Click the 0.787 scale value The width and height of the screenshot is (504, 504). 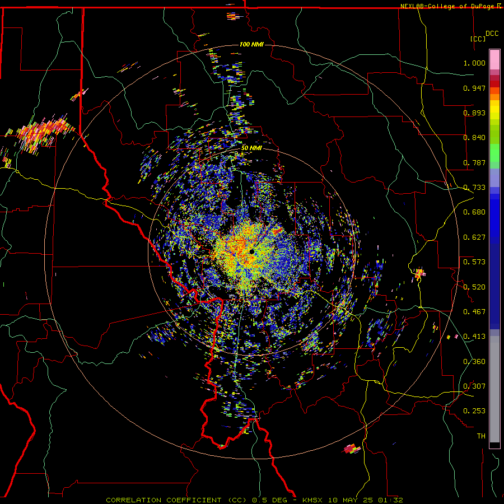474,162
